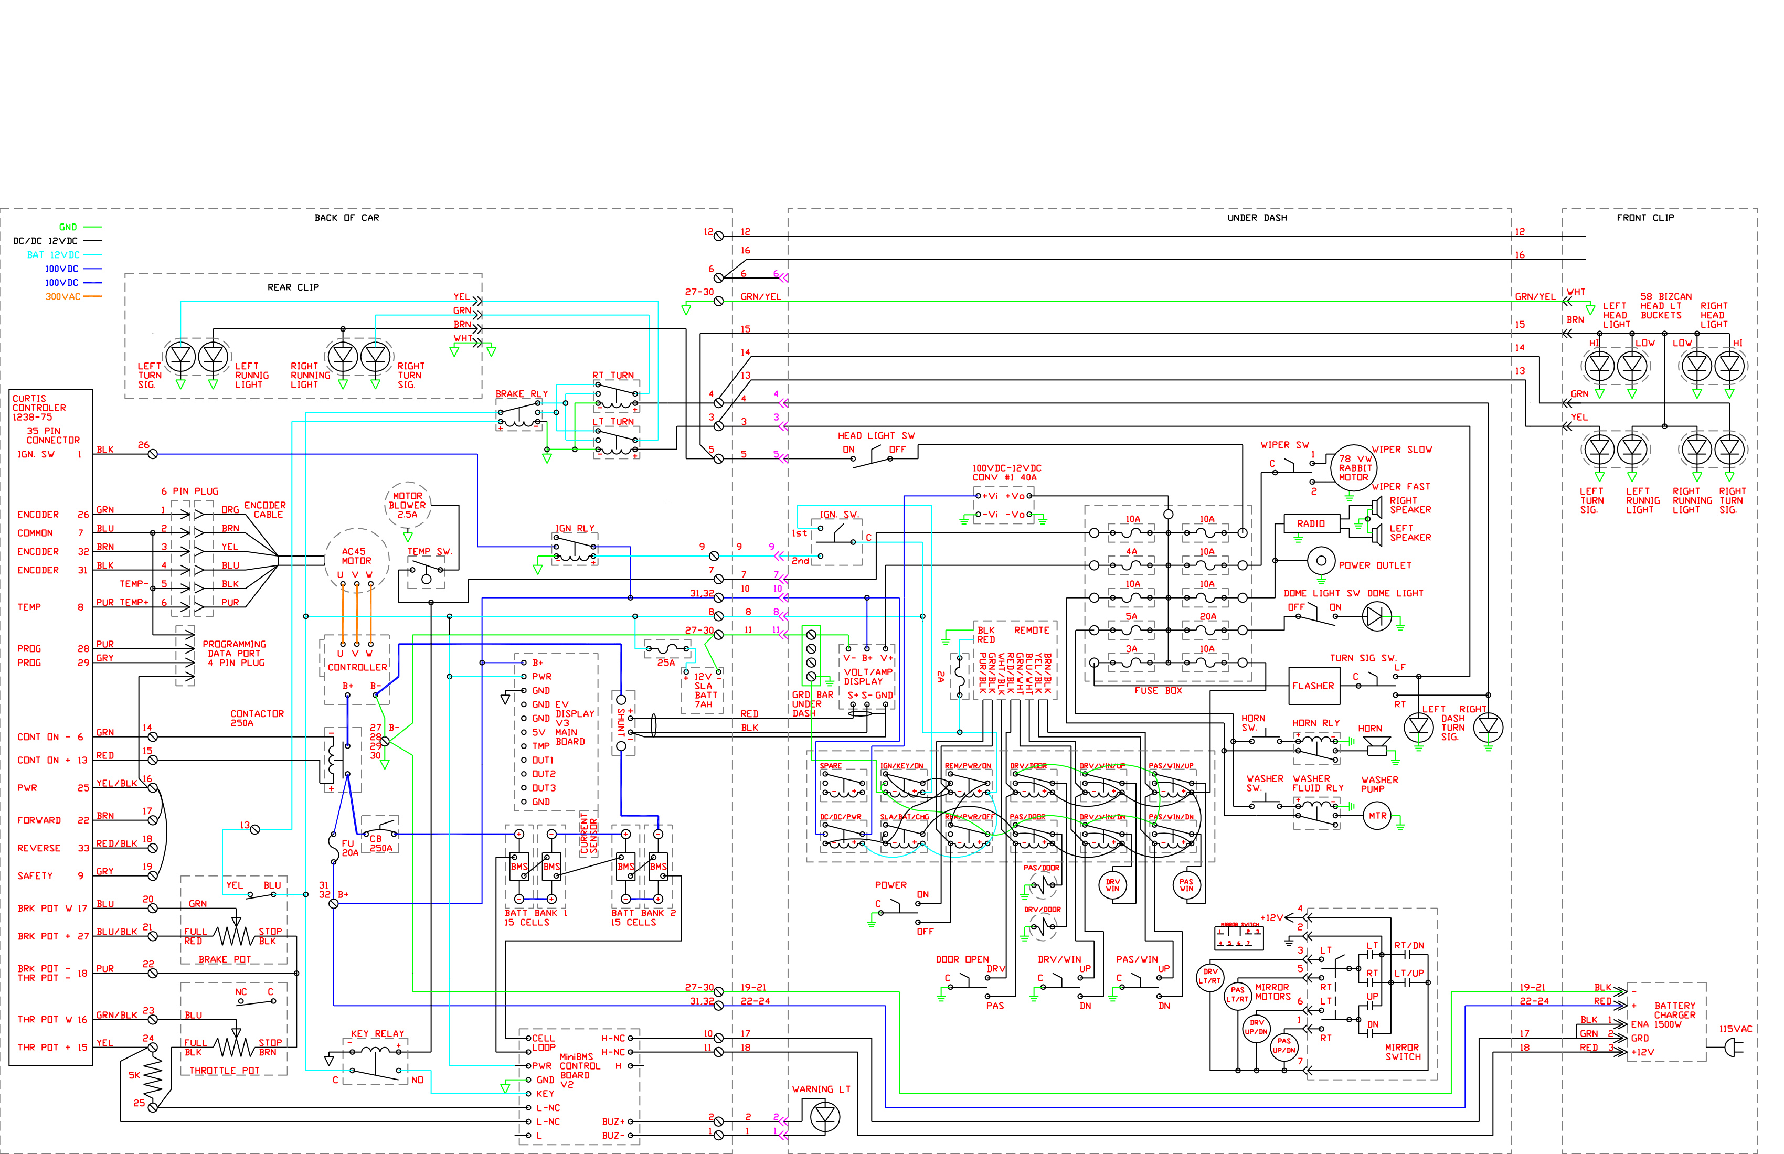
Task: Click the THROTTLE POT label
Action: [x=224, y=1071]
